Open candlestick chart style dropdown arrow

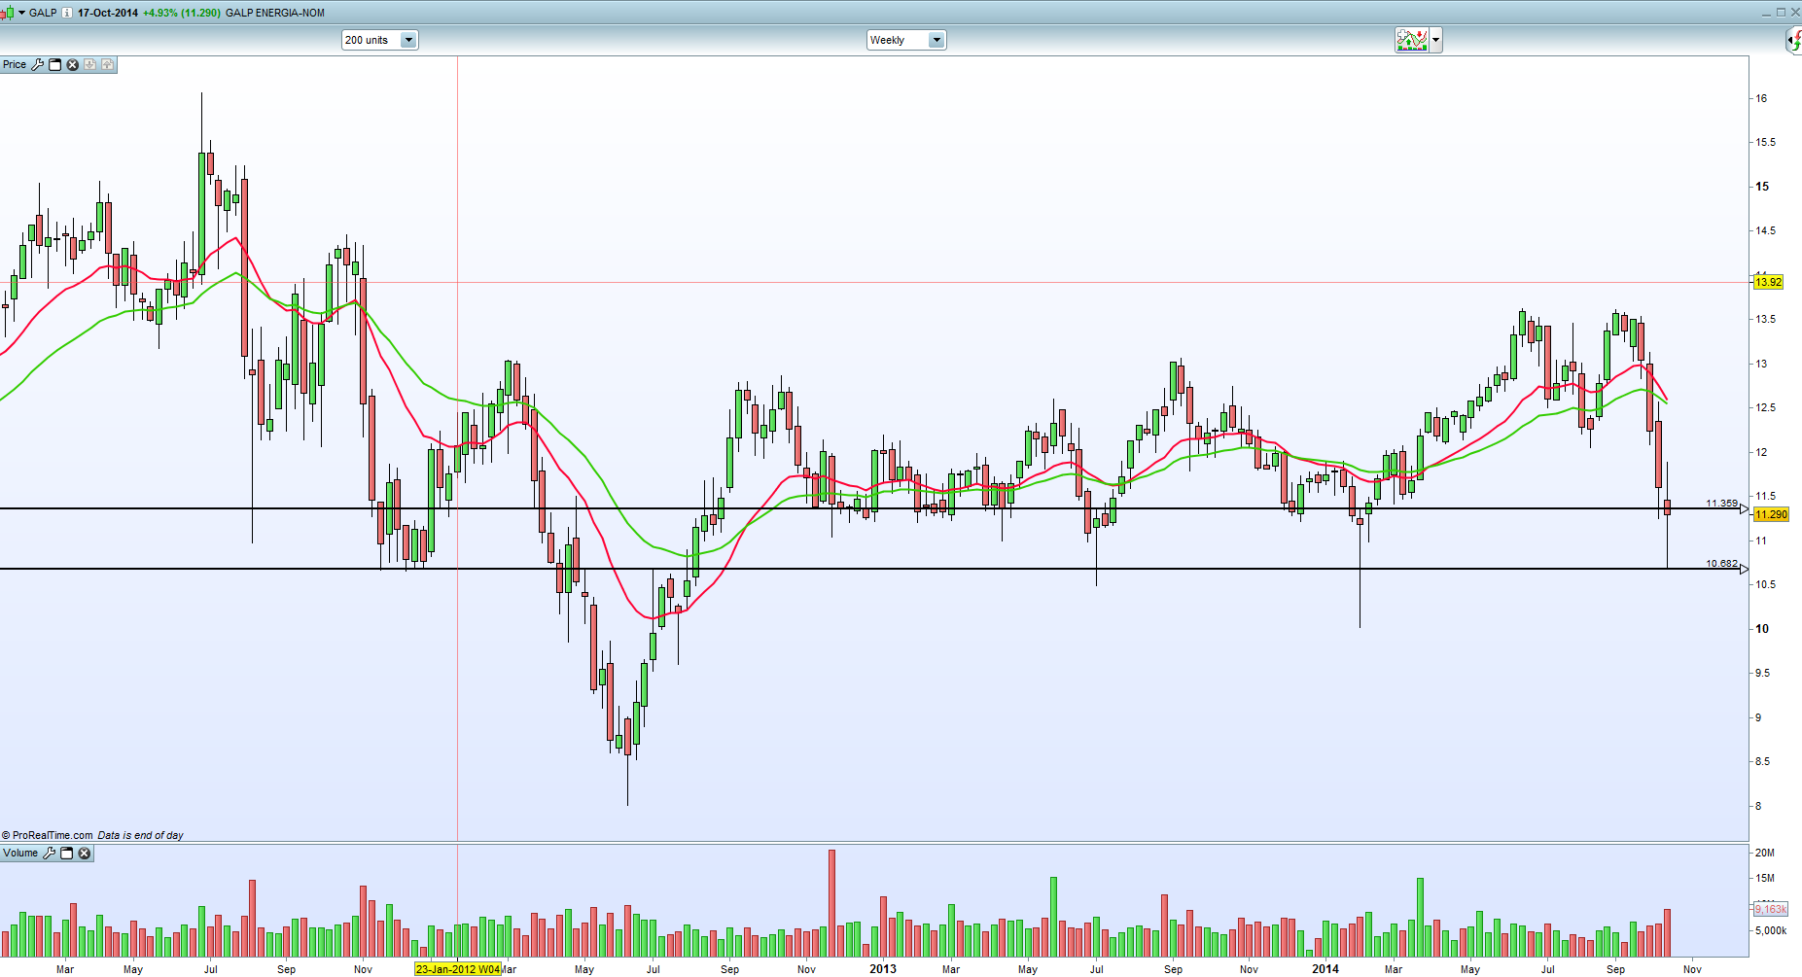coord(21,13)
